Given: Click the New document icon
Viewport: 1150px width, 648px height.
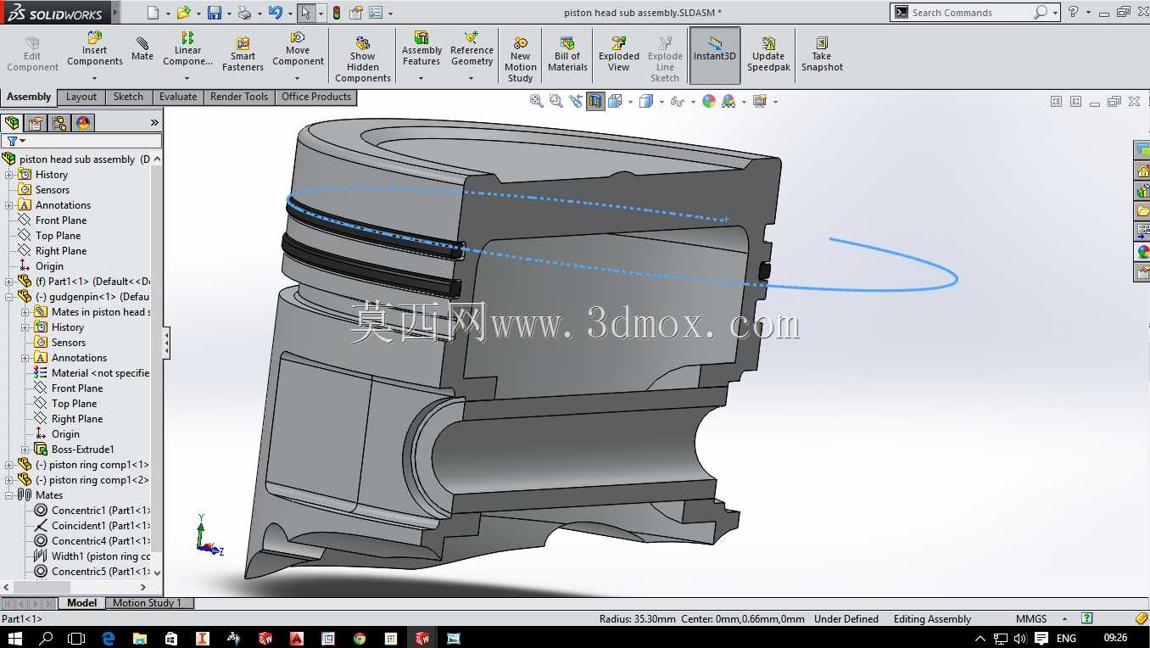Looking at the screenshot, I should 153,13.
